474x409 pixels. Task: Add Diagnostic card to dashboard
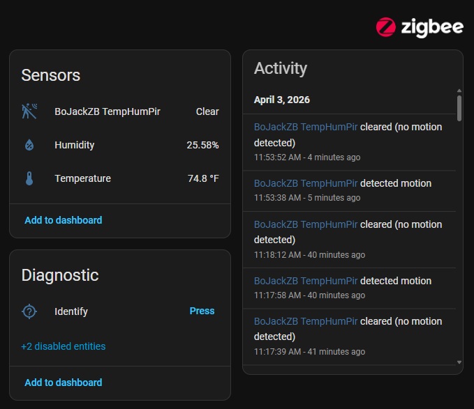pos(64,383)
